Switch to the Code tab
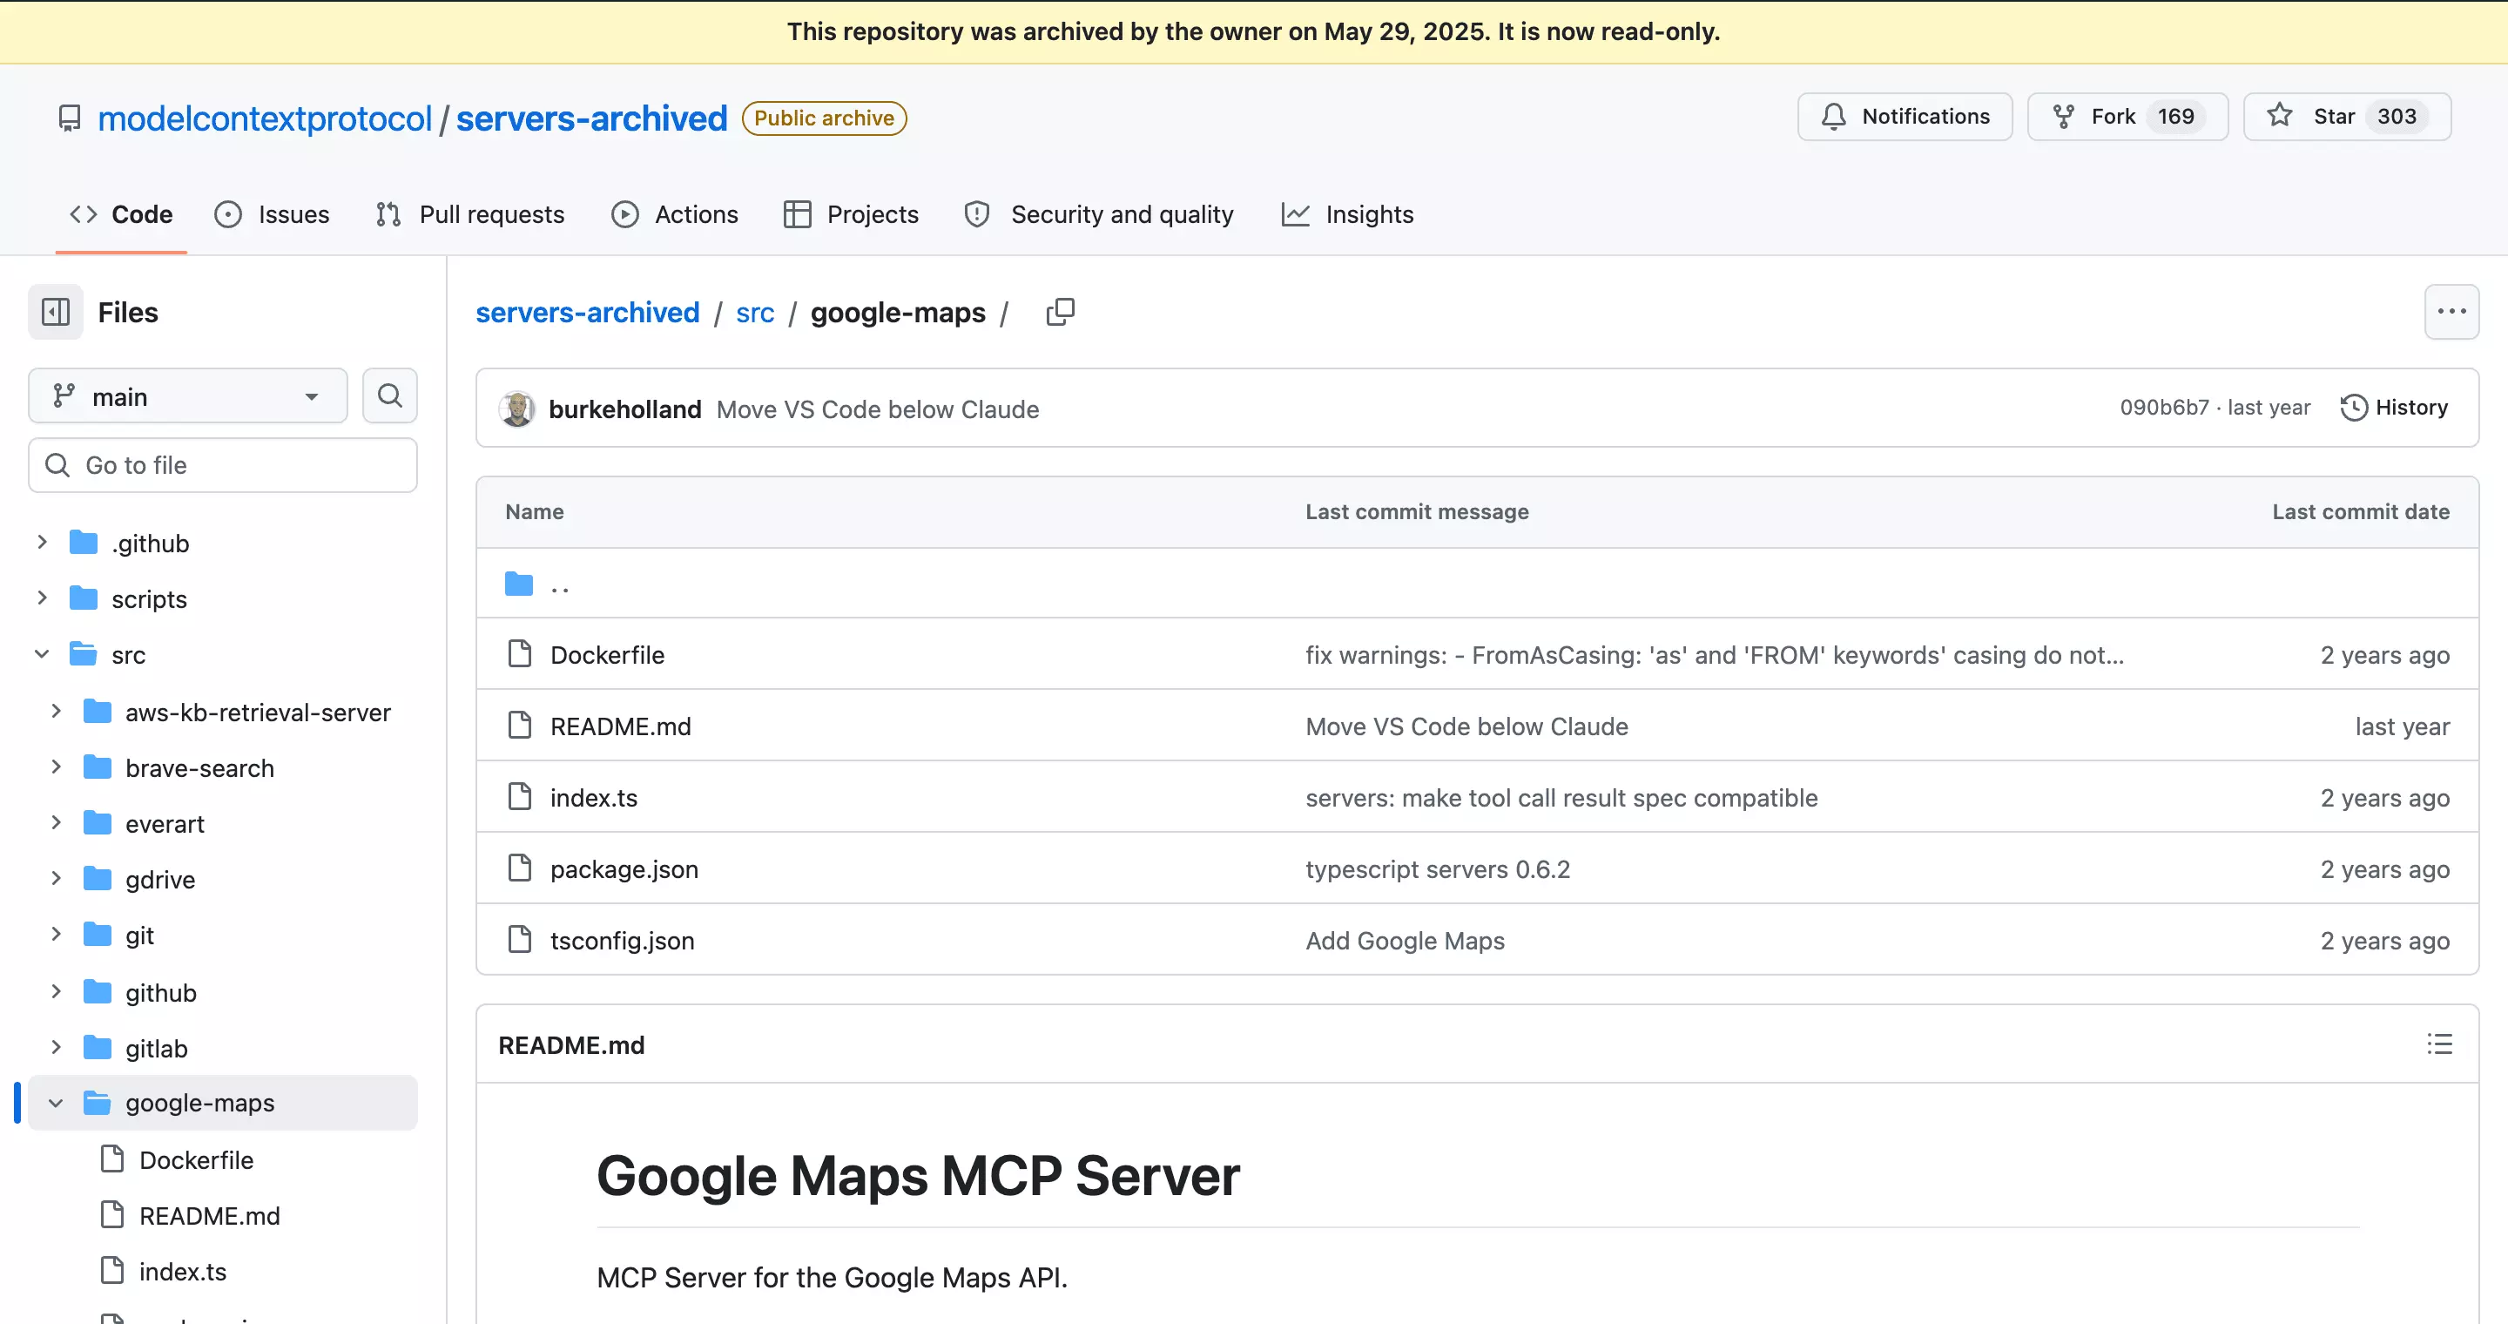2508x1324 pixels. pyautogui.click(x=121, y=214)
